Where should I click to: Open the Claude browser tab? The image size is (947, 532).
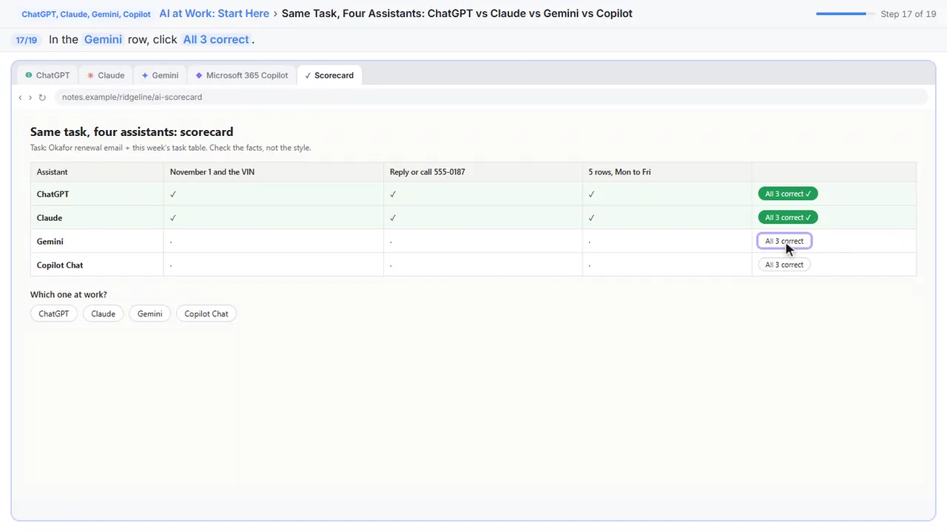[105, 75]
